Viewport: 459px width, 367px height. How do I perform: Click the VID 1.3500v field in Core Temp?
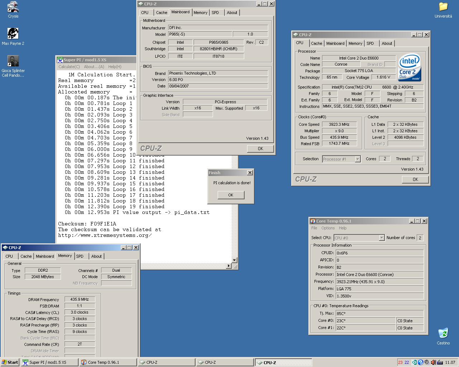379,296
